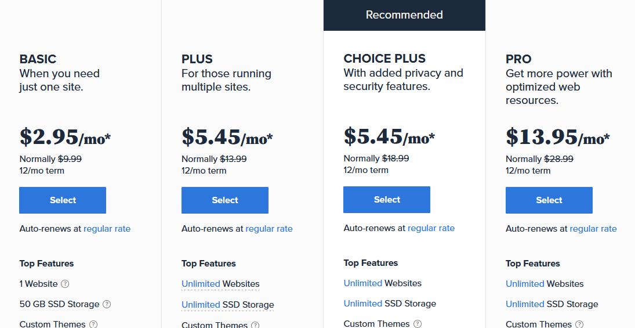Click Custom Themes help icon in Plus plan
Viewport: 635px width, 328px height.
pyautogui.click(x=255, y=325)
